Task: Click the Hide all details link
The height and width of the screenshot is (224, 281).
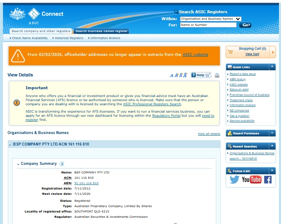Action: pos(209,134)
